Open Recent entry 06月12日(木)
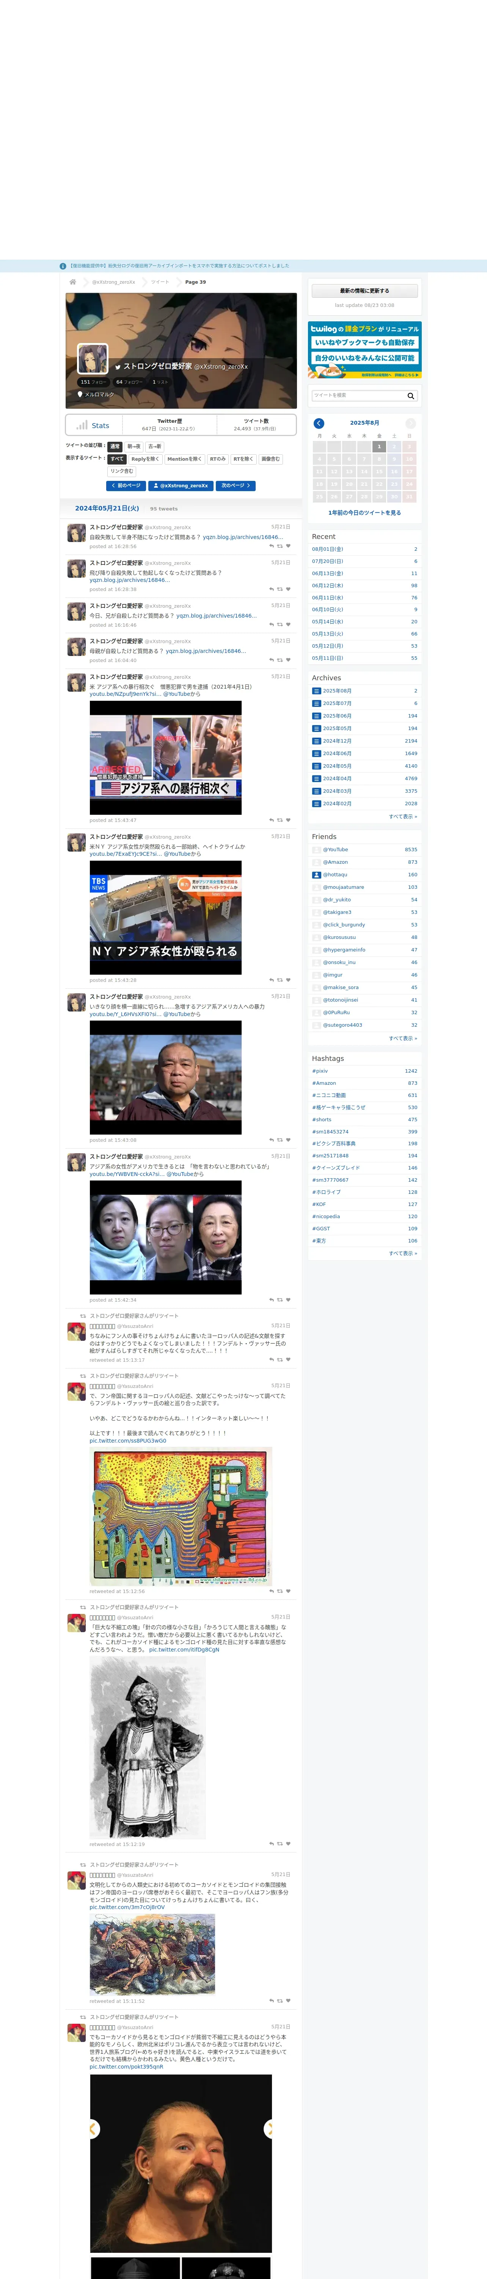This screenshot has height=2279, width=487. click(x=328, y=586)
